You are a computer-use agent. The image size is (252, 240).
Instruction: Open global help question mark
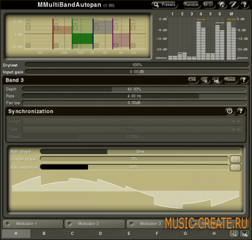click(245, 4)
